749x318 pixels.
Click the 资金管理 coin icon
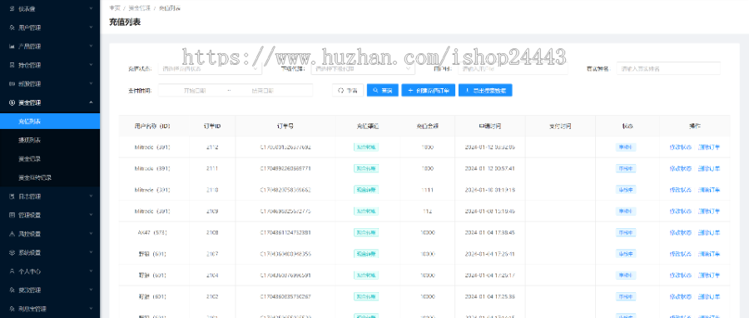[12, 102]
